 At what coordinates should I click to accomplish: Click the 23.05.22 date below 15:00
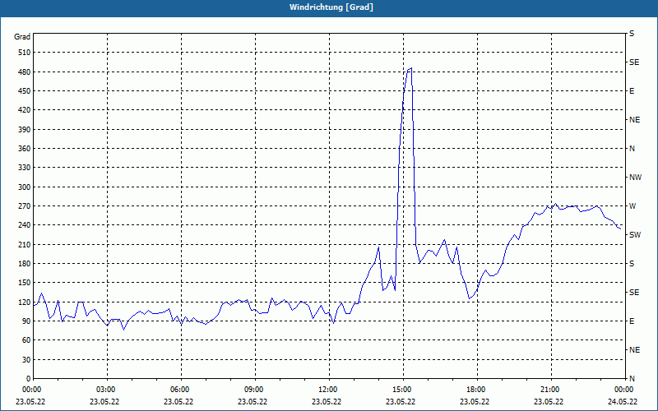[401, 402]
